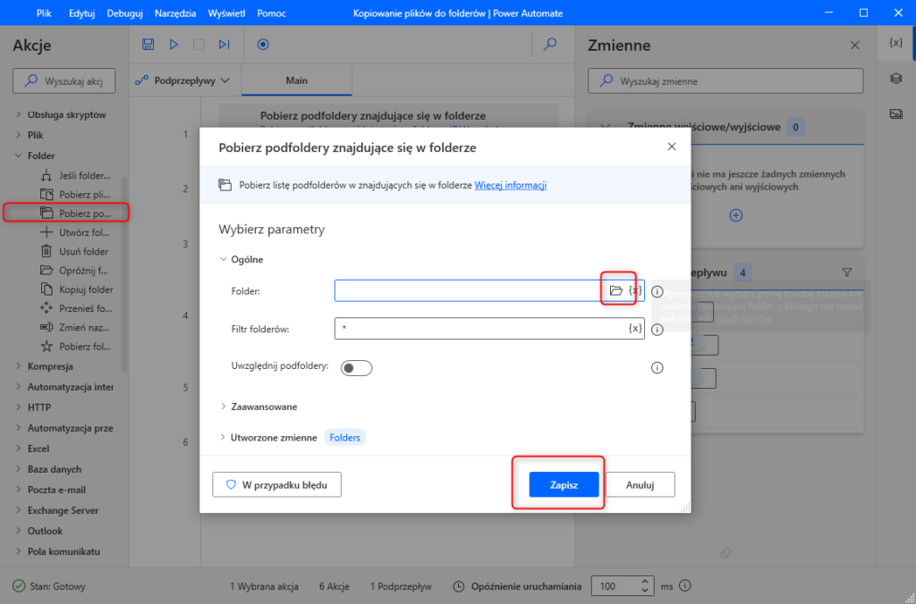Click the Zapisz button
Viewport: 916px width, 604px height.
tap(564, 485)
